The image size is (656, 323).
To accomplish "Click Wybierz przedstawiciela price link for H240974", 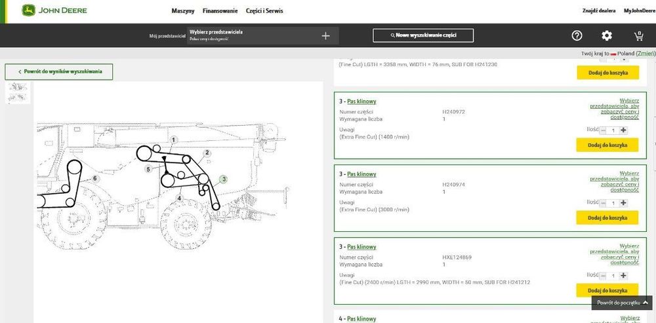I will click(615, 181).
